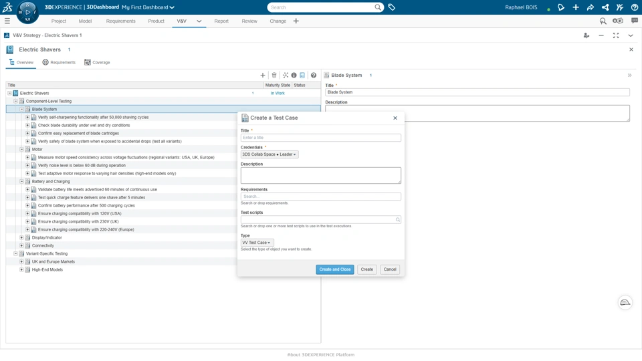Close the Create a Test Case dialog
This screenshot has height=361, width=642.
click(x=395, y=118)
